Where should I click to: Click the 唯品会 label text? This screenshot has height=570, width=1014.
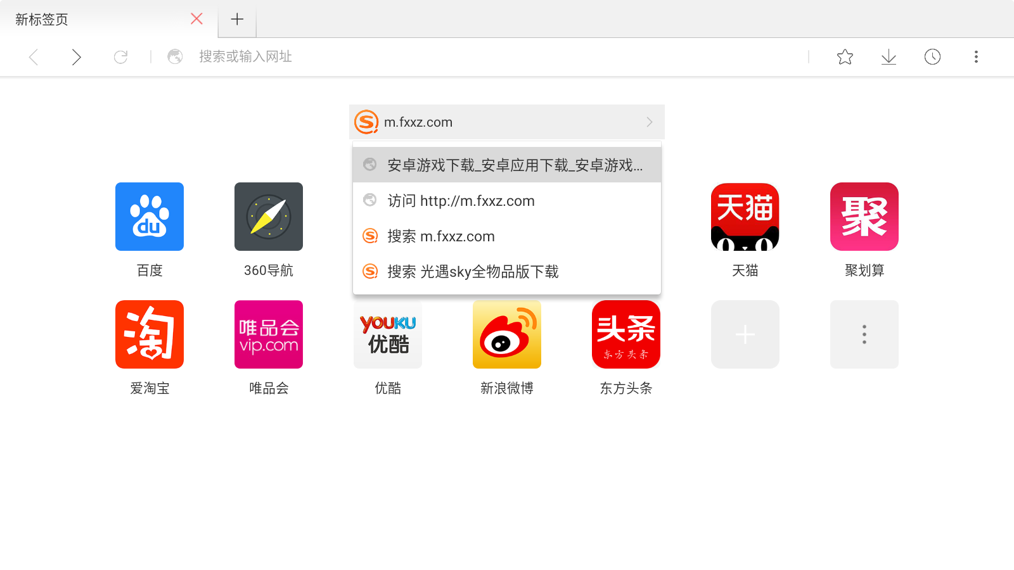(x=269, y=388)
